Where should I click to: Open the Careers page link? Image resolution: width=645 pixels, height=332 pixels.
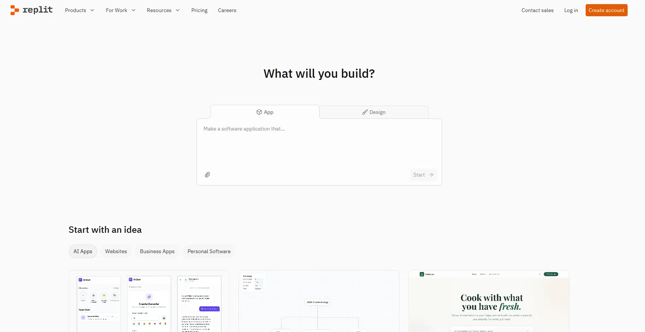click(x=227, y=10)
